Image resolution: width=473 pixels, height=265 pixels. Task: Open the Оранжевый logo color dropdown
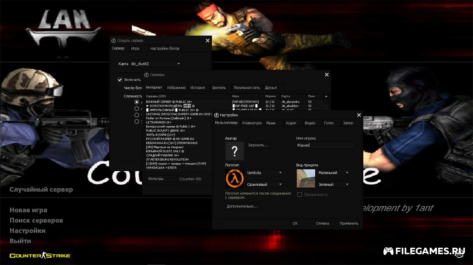[x=265, y=184]
